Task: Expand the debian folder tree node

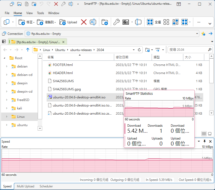Action: [x=7, y=66]
